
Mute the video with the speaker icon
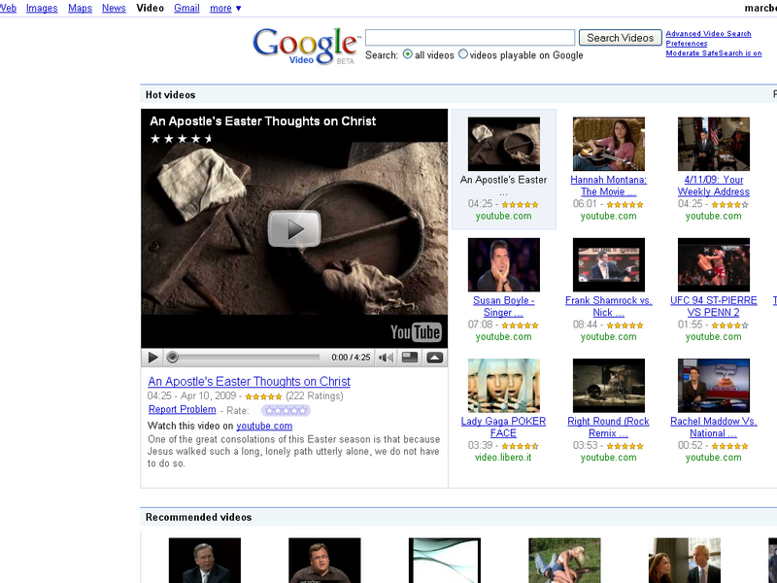[x=386, y=358]
